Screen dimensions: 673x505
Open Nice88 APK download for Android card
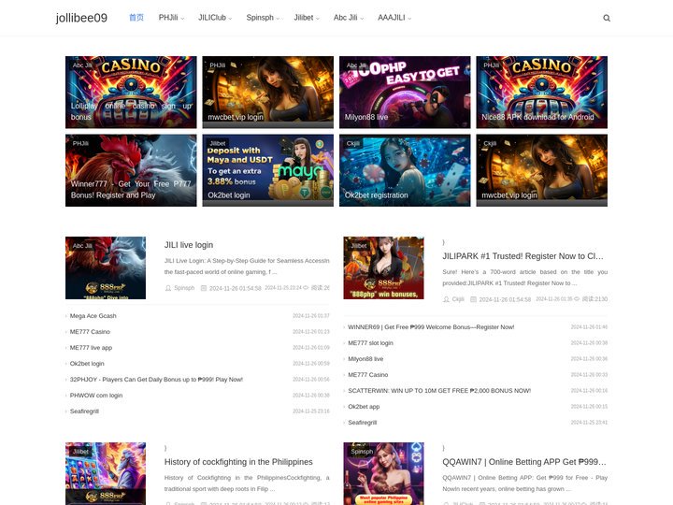(541, 93)
